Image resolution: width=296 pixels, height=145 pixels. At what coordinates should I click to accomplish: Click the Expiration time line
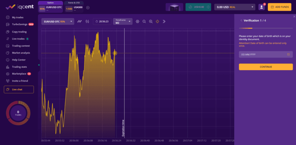[x=124, y=83]
